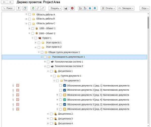151x127 pixels.
Task: Expand Технологическая система 1 branch
Action: [x=45, y=62]
